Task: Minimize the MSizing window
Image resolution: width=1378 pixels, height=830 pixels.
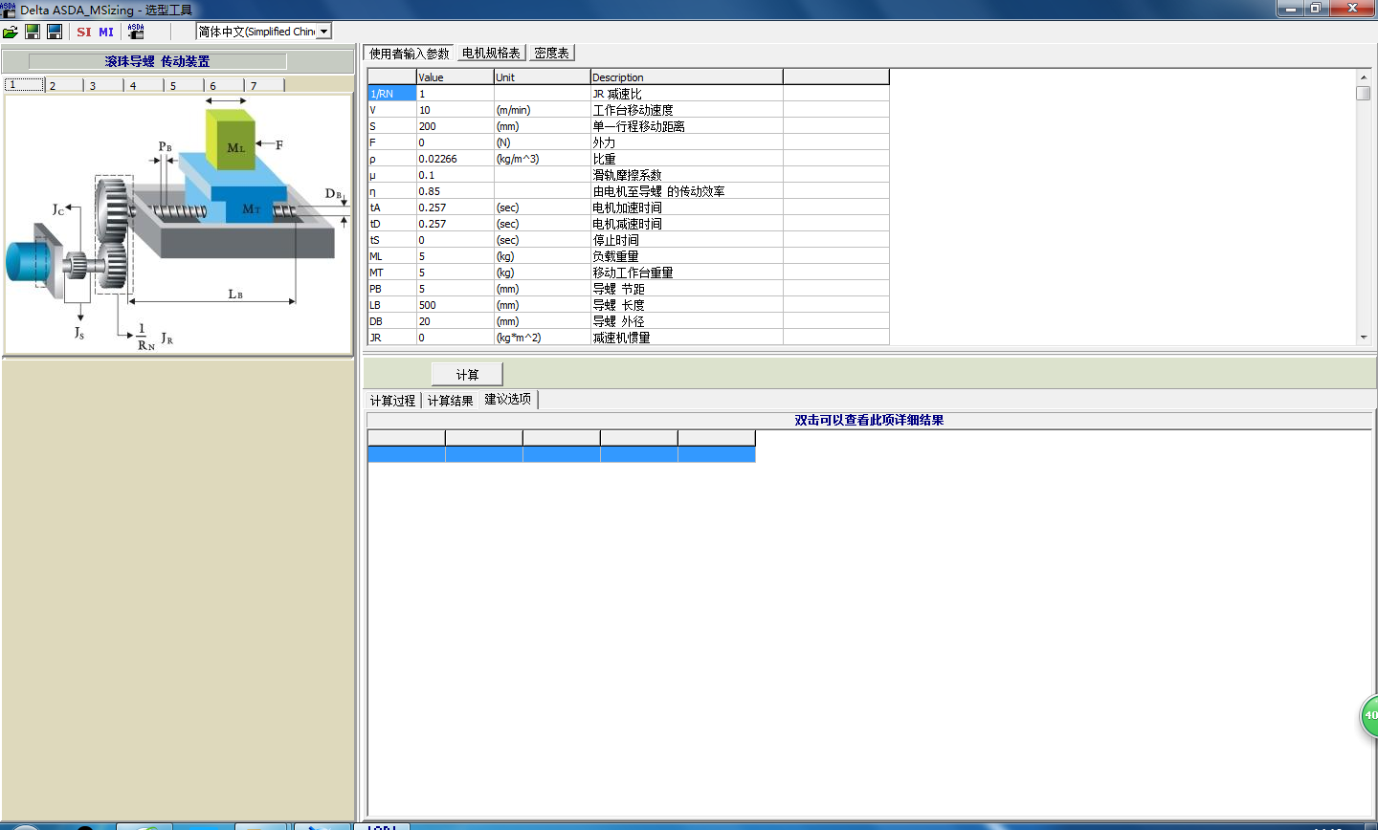Action: [1291, 9]
